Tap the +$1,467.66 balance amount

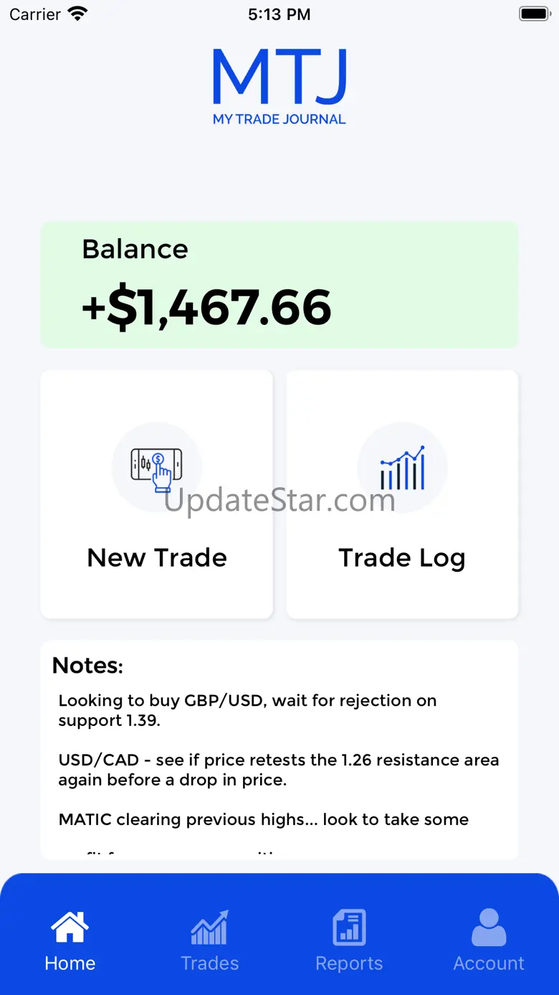coord(206,307)
